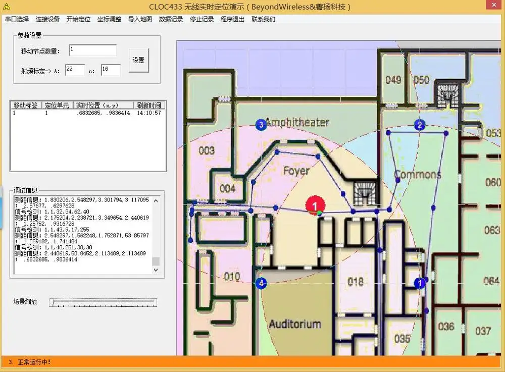Screen dimensions: 505x372
Task: Click the RF calibration A value field
Action: (x=75, y=70)
